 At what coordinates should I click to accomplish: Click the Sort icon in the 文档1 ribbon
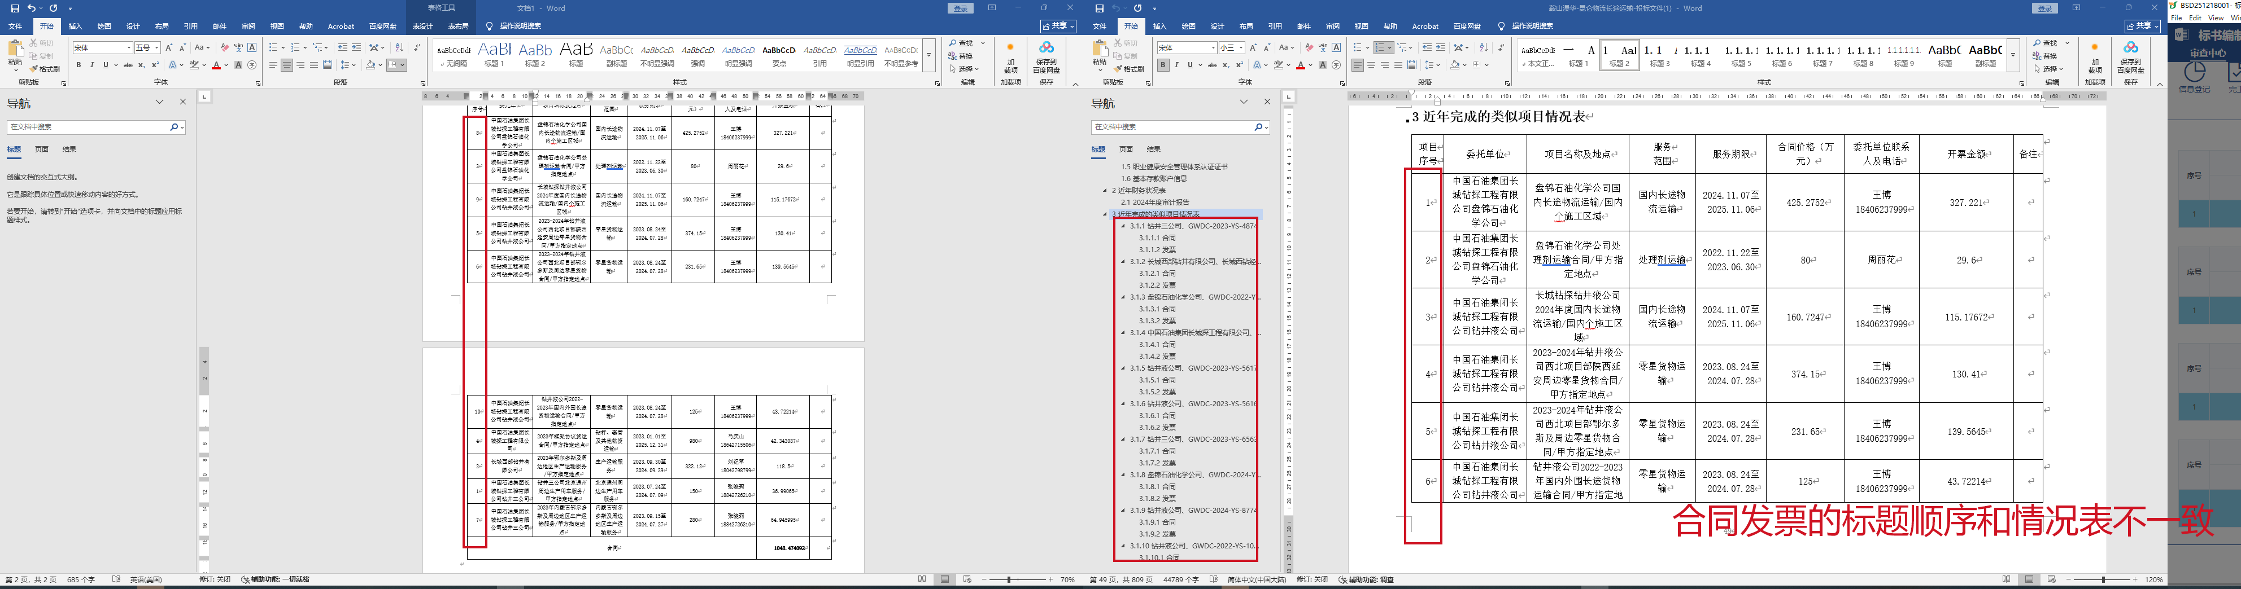(x=399, y=47)
